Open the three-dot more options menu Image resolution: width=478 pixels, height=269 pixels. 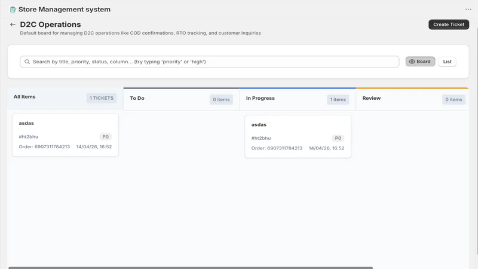coord(468,10)
